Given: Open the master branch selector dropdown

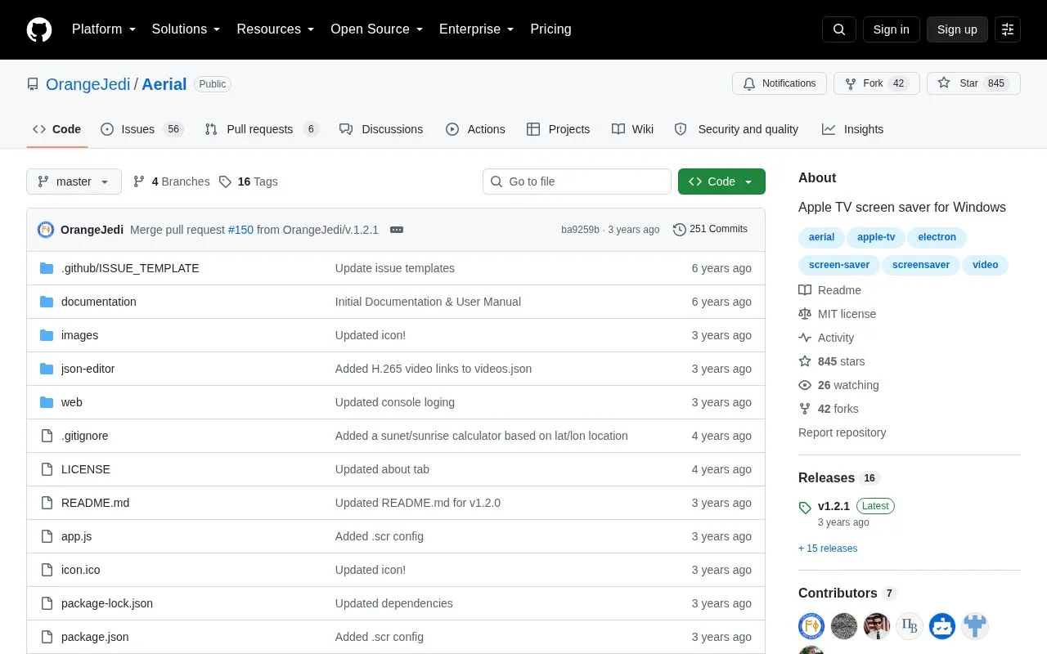Looking at the screenshot, I should point(74,181).
